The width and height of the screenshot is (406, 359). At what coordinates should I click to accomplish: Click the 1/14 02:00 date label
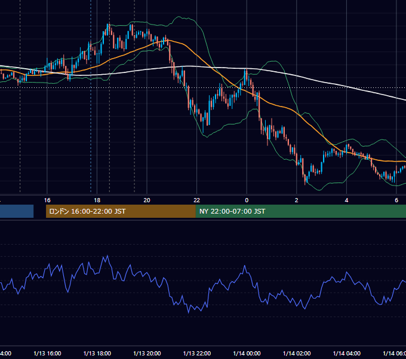(297, 353)
